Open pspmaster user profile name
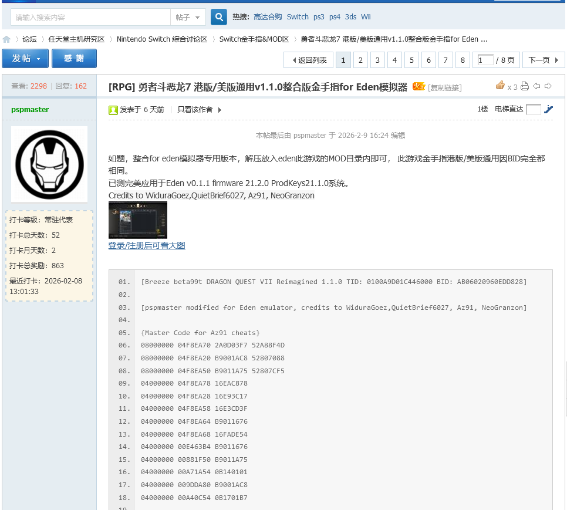 coord(30,110)
